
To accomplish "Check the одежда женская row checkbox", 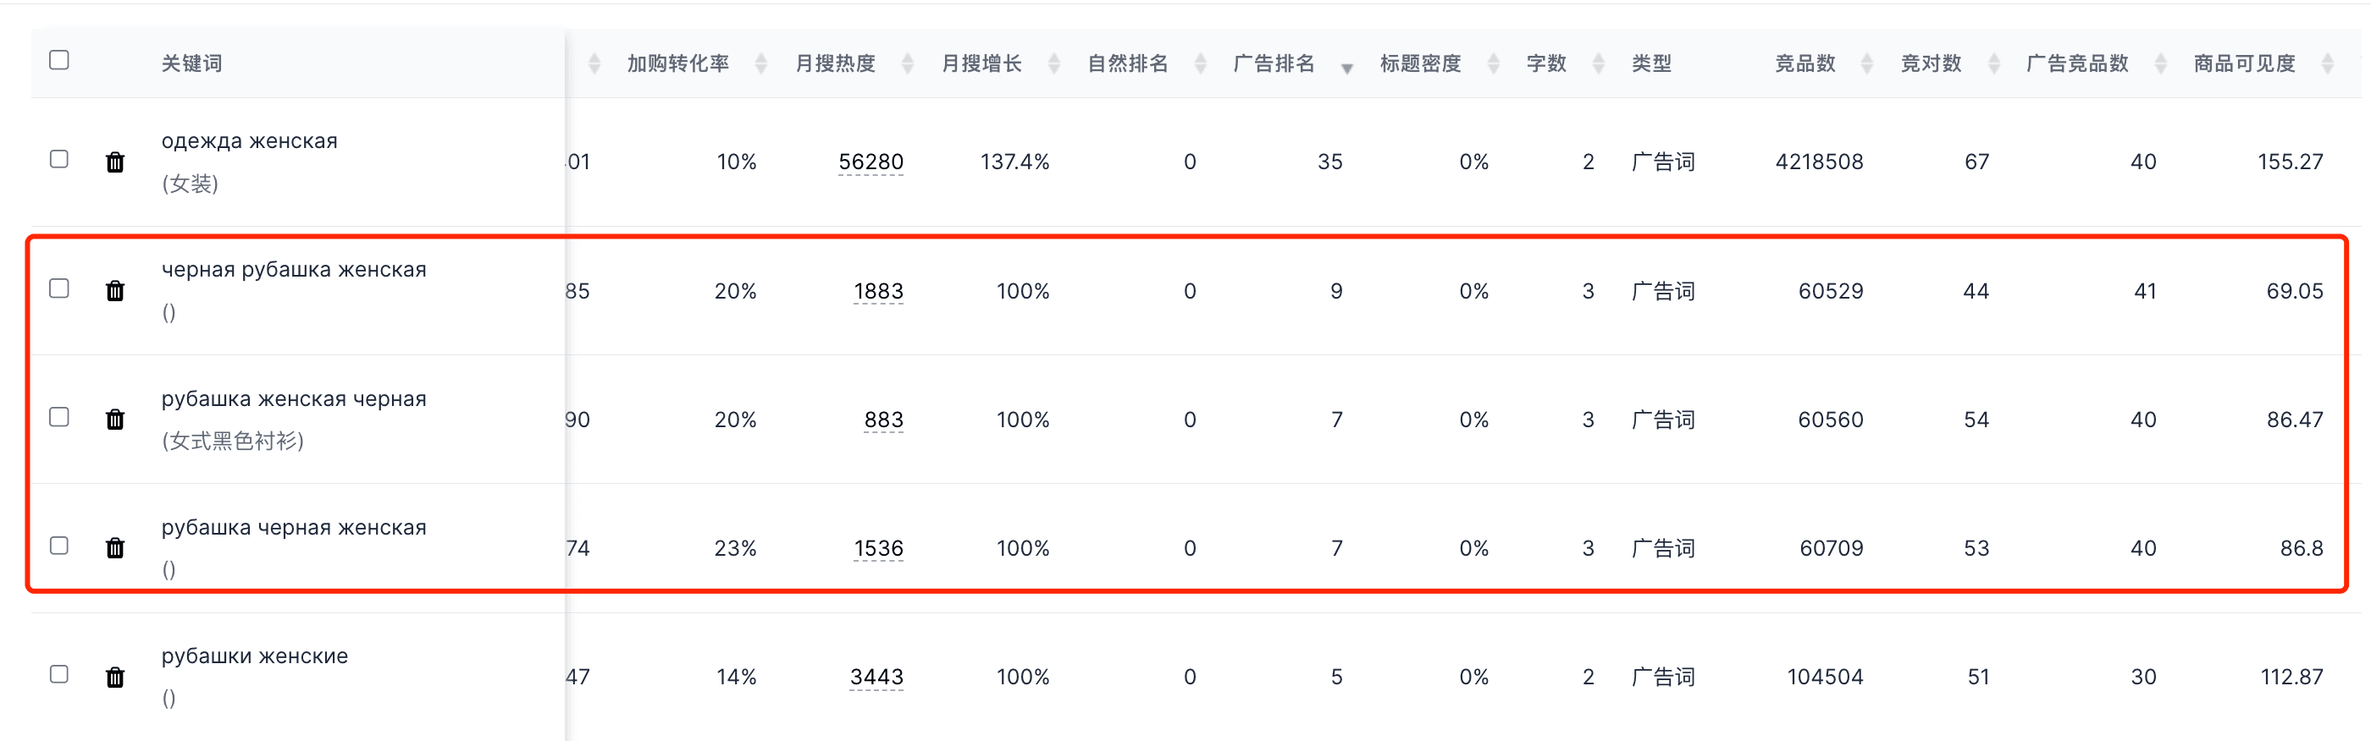I will pyautogui.click(x=59, y=159).
